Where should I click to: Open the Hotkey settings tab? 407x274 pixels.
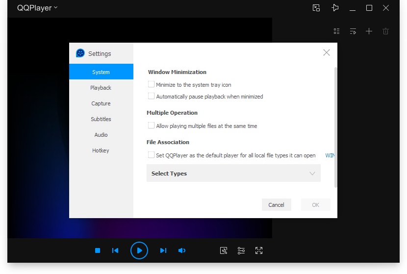101,150
